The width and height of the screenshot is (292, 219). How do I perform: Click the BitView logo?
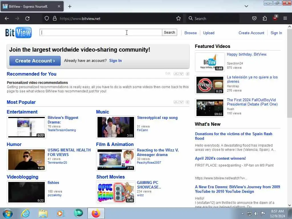(19, 33)
